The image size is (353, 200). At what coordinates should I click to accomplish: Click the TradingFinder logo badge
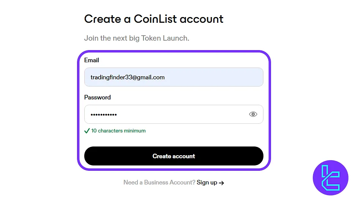[330, 178]
